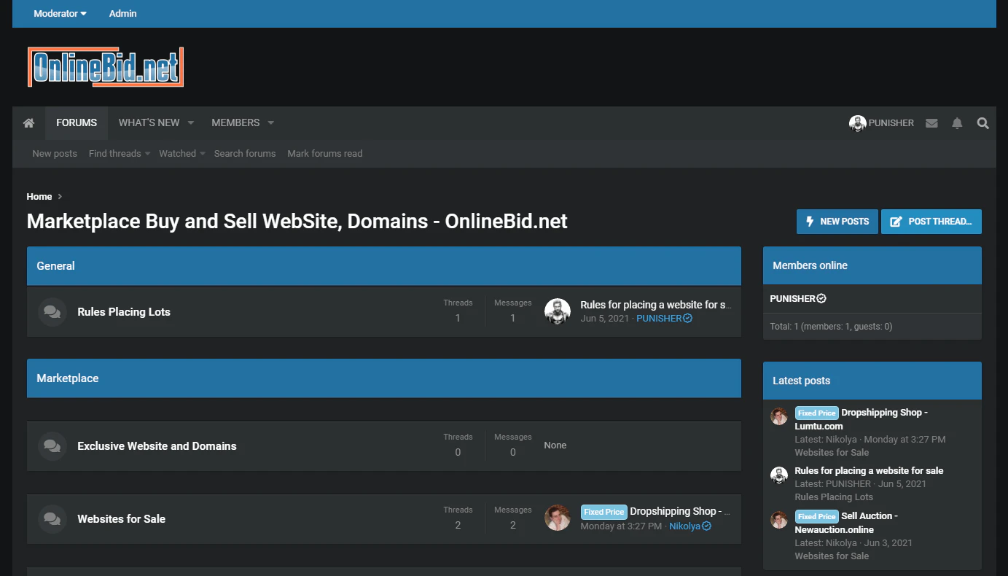Click the Post Thread button
The height and width of the screenshot is (576, 1008).
coord(931,222)
